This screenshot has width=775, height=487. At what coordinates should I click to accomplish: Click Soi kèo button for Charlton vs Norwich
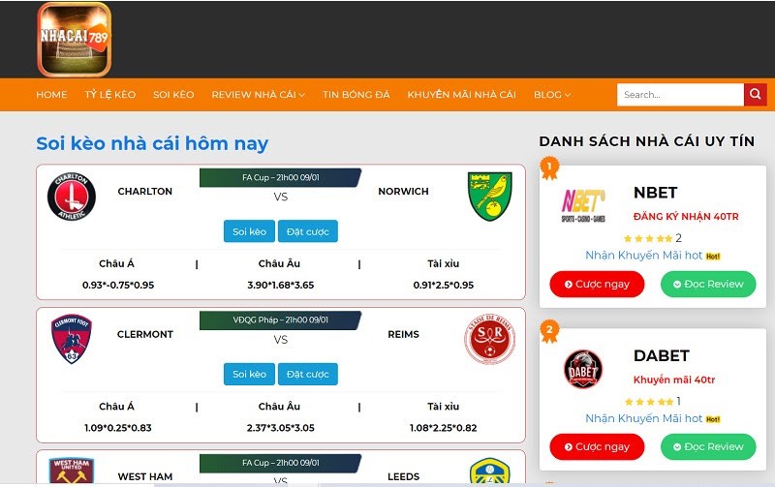click(249, 231)
